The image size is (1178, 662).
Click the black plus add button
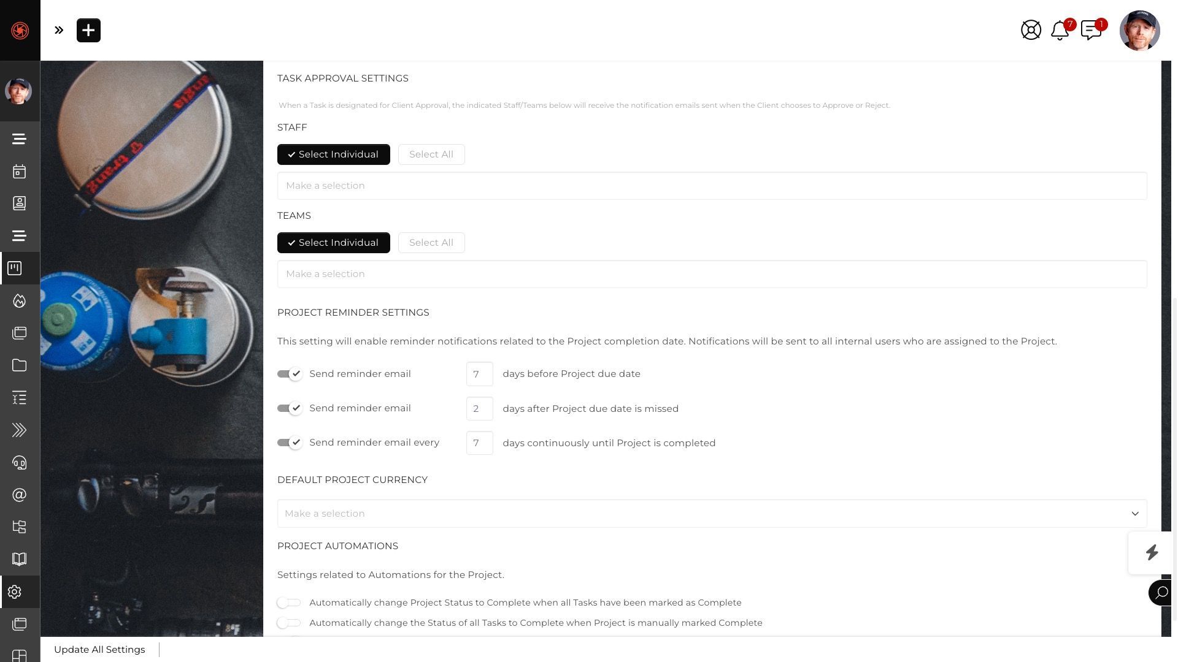click(88, 30)
